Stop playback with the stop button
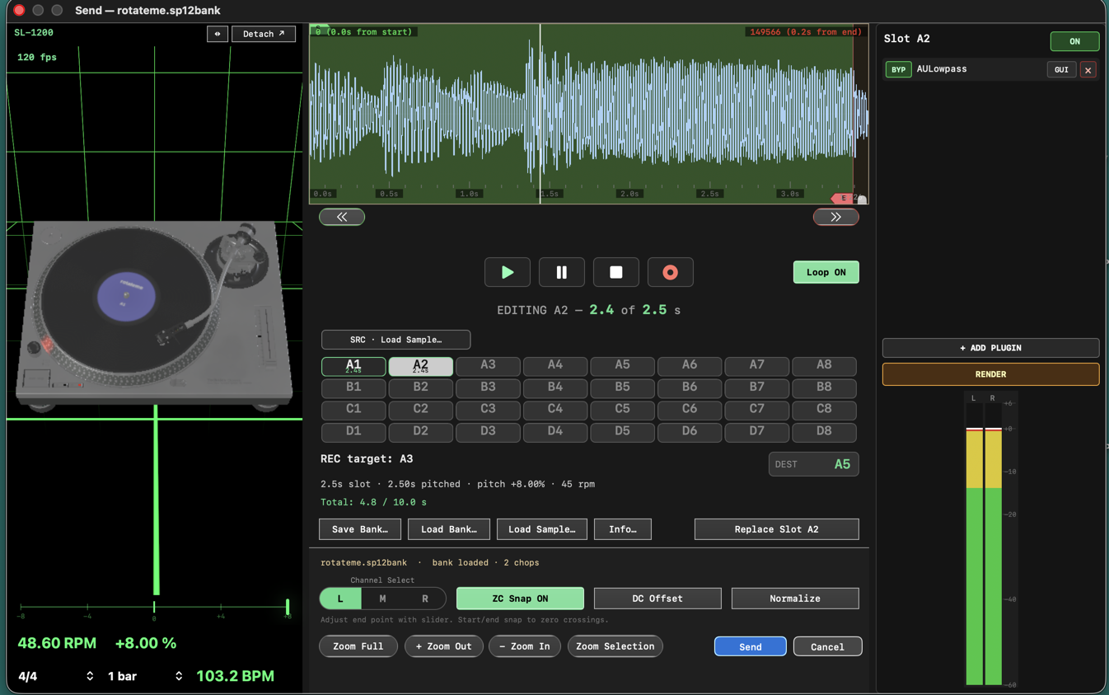This screenshot has height=695, width=1109. click(x=615, y=272)
